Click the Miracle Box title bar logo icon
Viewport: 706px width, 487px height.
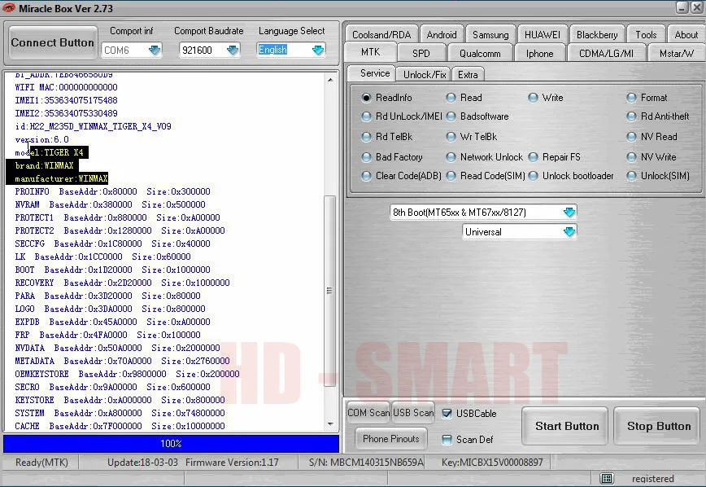(x=9, y=7)
